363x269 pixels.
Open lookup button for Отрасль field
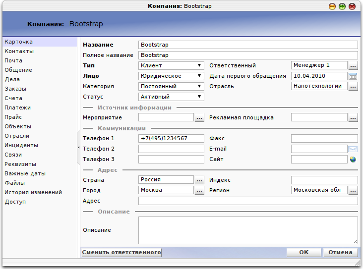(353, 86)
